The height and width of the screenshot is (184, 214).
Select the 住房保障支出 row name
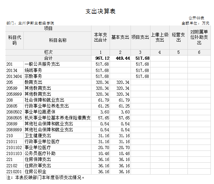38,160
